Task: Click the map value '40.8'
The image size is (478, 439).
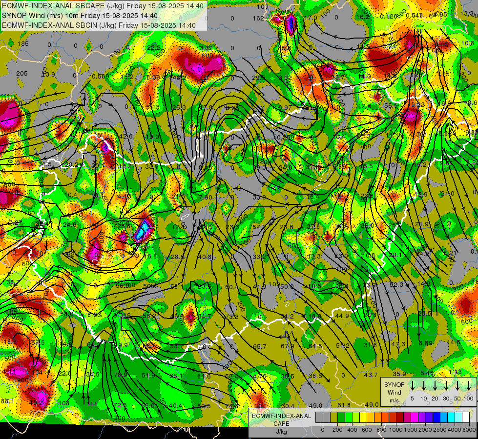Action: click(205, 257)
